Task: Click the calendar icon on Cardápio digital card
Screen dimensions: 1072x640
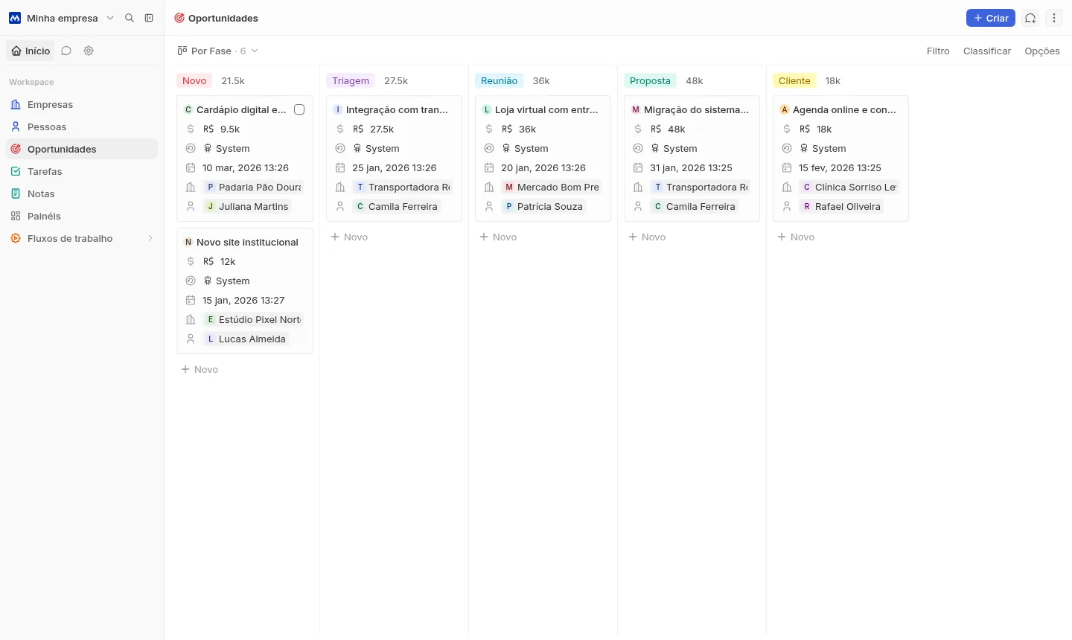Action: pos(191,167)
